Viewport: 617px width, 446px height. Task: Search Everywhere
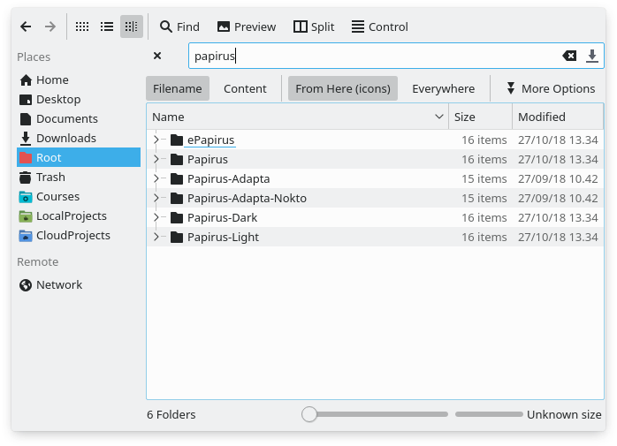pyautogui.click(x=444, y=88)
